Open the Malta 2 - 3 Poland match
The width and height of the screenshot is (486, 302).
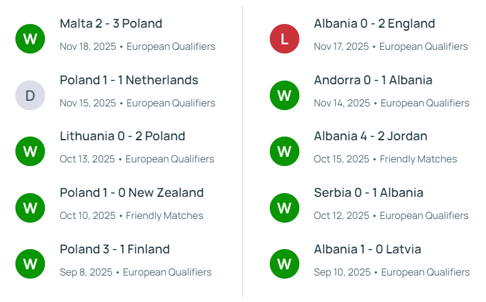coord(111,24)
